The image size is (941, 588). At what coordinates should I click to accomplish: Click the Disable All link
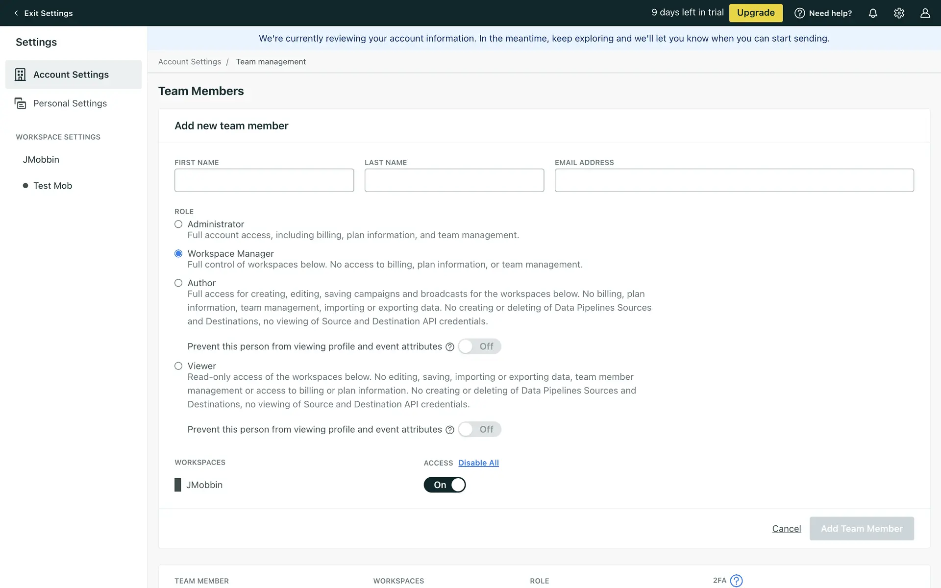point(478,463)
